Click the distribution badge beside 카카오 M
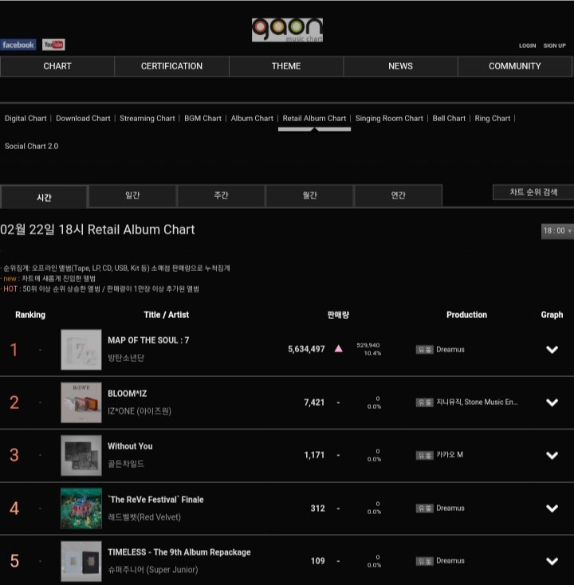 [x=424, y=455]
